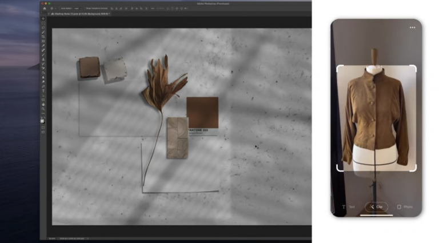The width and height of the screenshot is (439, 243).
Task: Toggle Show Transform Controls checkbox
Action: [x=85, y=9]
